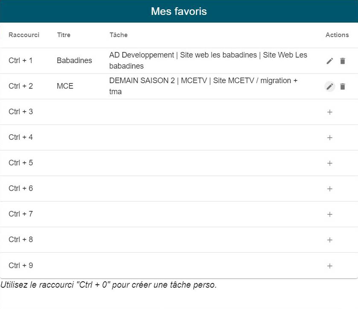Image resolution: width=358 pixels, height=309 pixels.
Task: Edit the MCE favorite with the pencil icon
Action: pyautogui.click(x=329, y=87)
